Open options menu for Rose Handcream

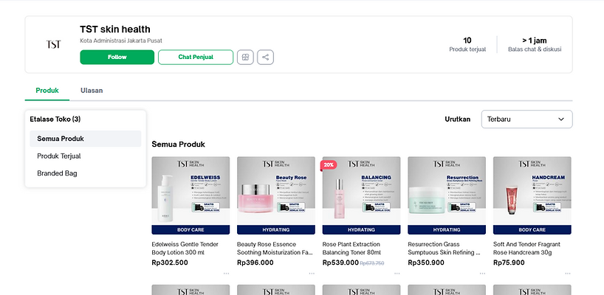coord(568,274)
